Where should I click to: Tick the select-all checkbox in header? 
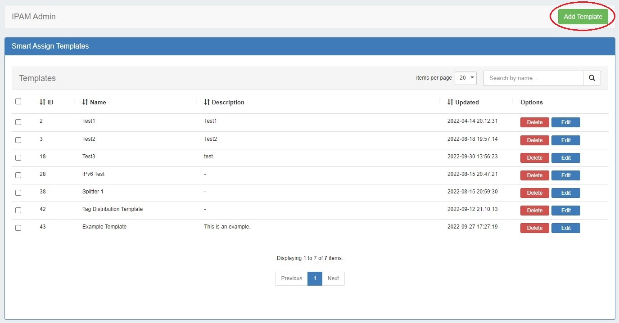18,102
